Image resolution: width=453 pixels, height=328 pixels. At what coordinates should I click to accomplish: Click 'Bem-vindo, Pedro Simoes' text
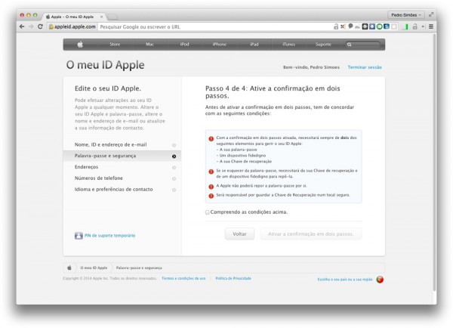point(311,67)
